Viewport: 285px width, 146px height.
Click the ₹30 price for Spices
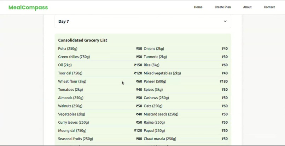(x=225, y=90)
